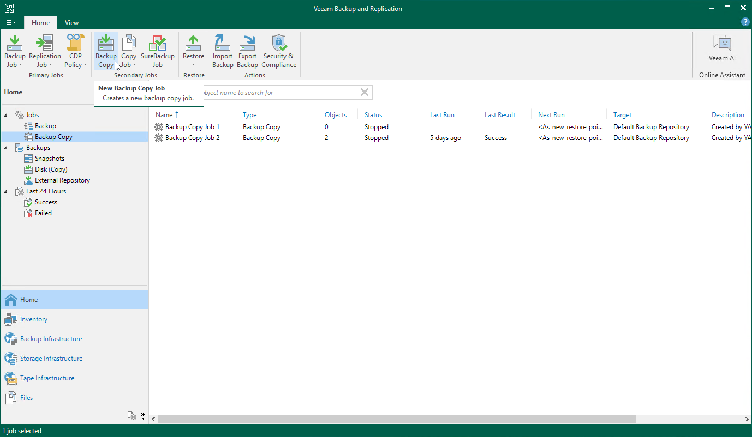Viewport: 752px width, 437px height.
Task: Select External Repository in tree
Action: (62, 180)
